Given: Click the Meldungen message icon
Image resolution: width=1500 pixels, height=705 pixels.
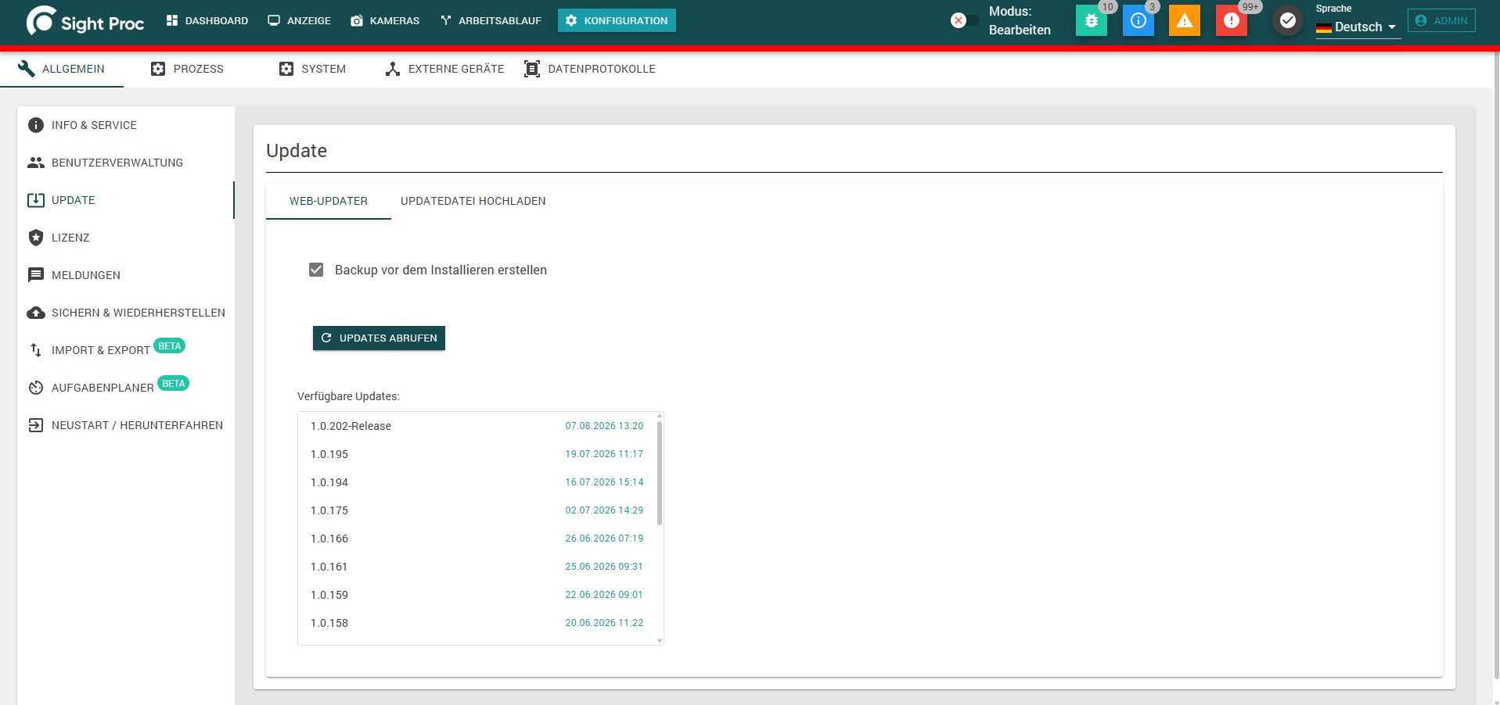Looking at the screenshot, I should (x=36, y=275).
